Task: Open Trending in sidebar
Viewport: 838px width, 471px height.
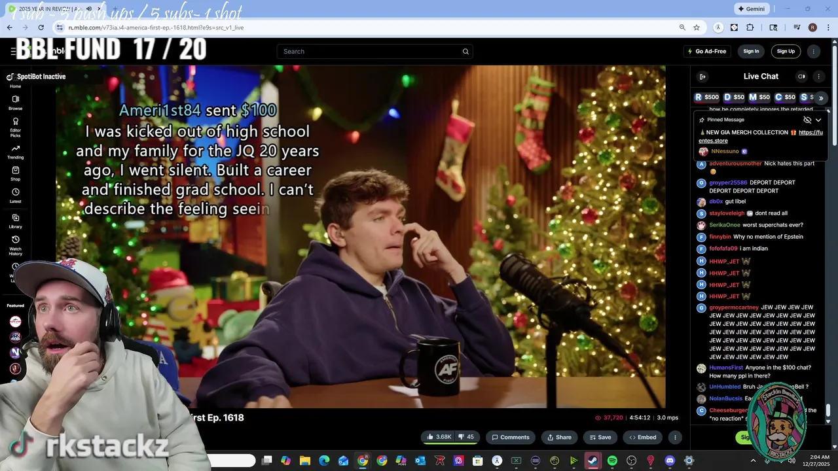Action: click(15, 152)
